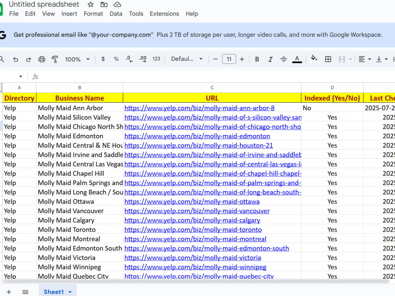395x296 pixels.
Task: Open the molly-maid-winnipeg link
Action: tap(195, 267)
